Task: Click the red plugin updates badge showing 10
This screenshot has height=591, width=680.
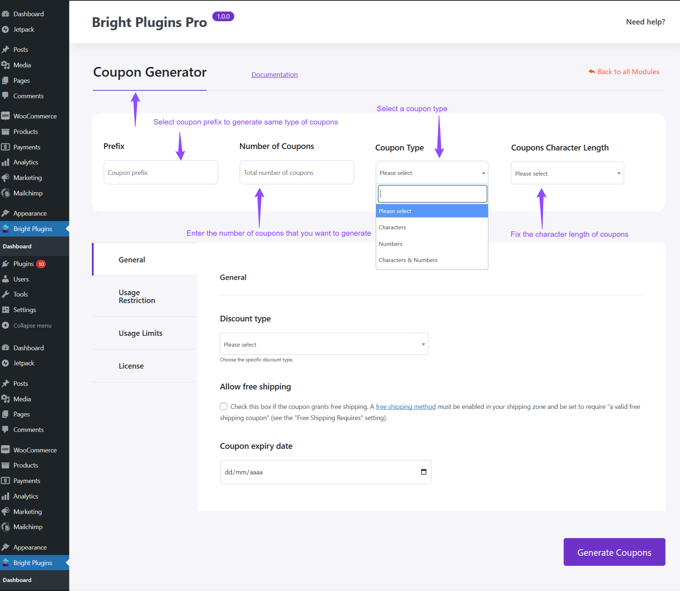Action: point(41,264)
